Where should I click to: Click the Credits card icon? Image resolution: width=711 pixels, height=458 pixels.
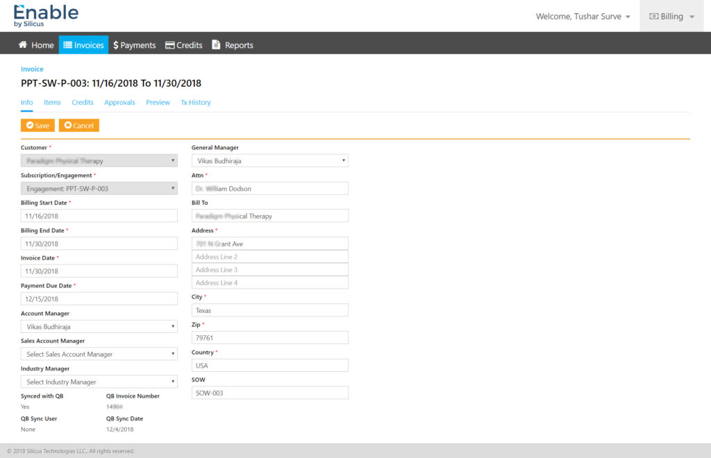(x=169, y=45)
